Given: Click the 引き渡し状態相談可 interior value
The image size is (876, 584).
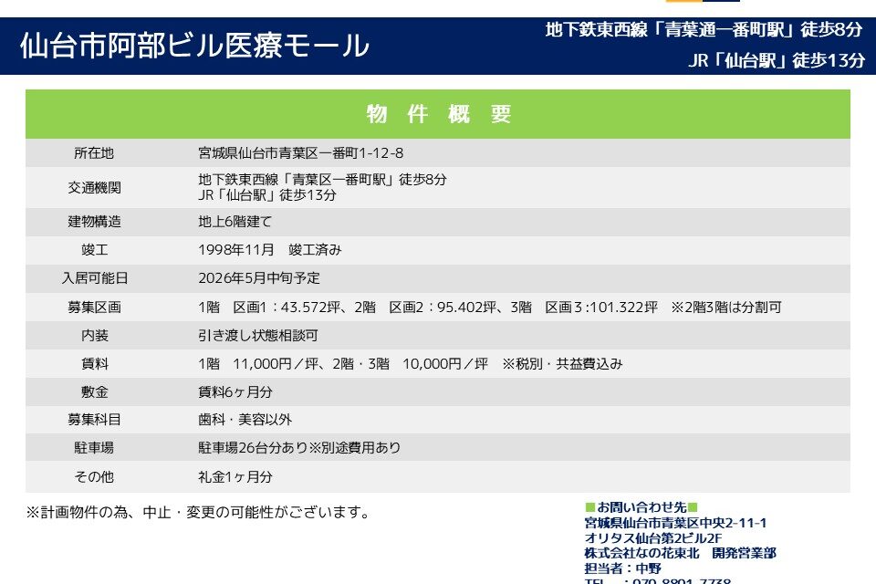Looking at the screenshot, I should (257, 336).
